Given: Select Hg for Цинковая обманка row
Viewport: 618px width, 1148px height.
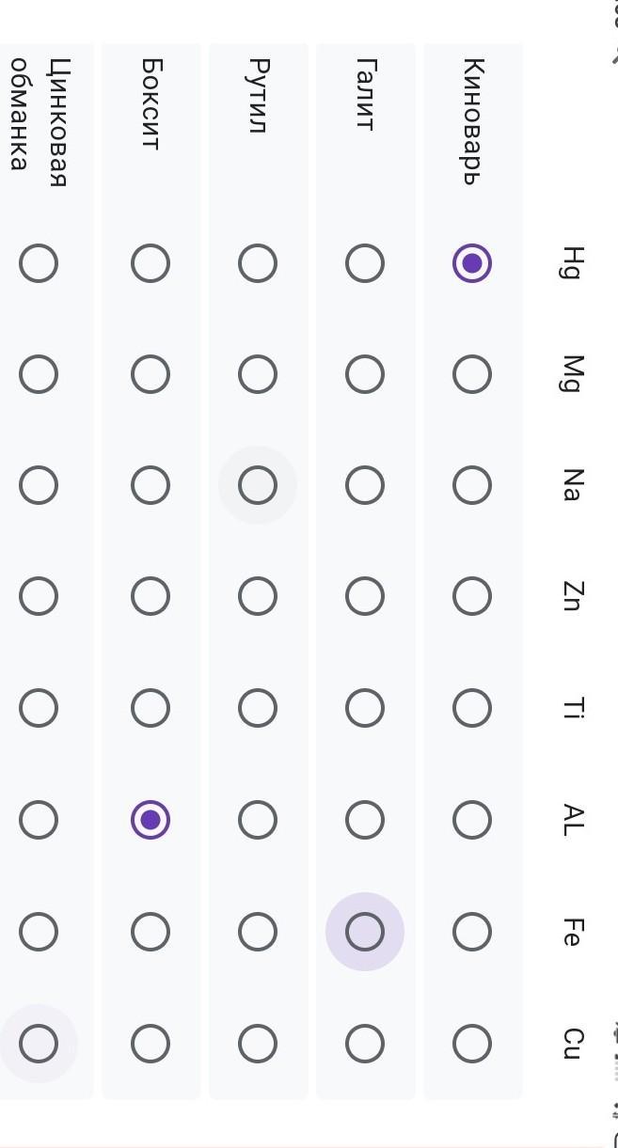Looking at the screenshot, I should (39, 263).
